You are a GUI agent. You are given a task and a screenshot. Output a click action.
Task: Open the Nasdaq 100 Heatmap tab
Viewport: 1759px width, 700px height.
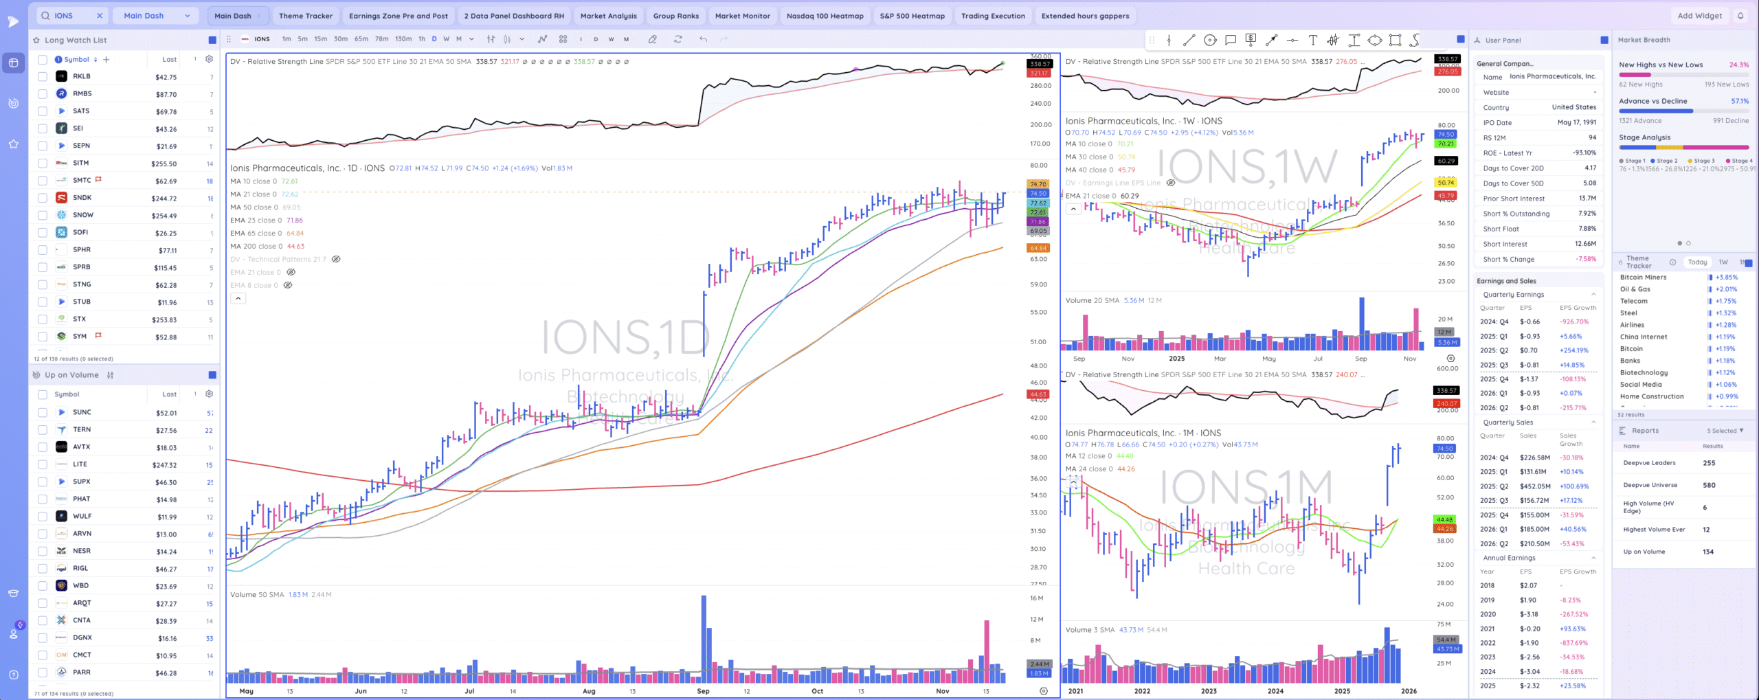pos(825,16)
